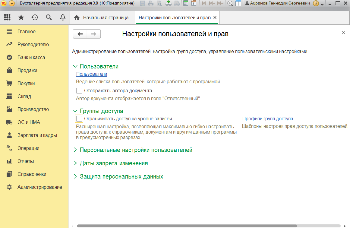
Task: Switch to 'Начальная страница' tab
Action: coord(102,17)
